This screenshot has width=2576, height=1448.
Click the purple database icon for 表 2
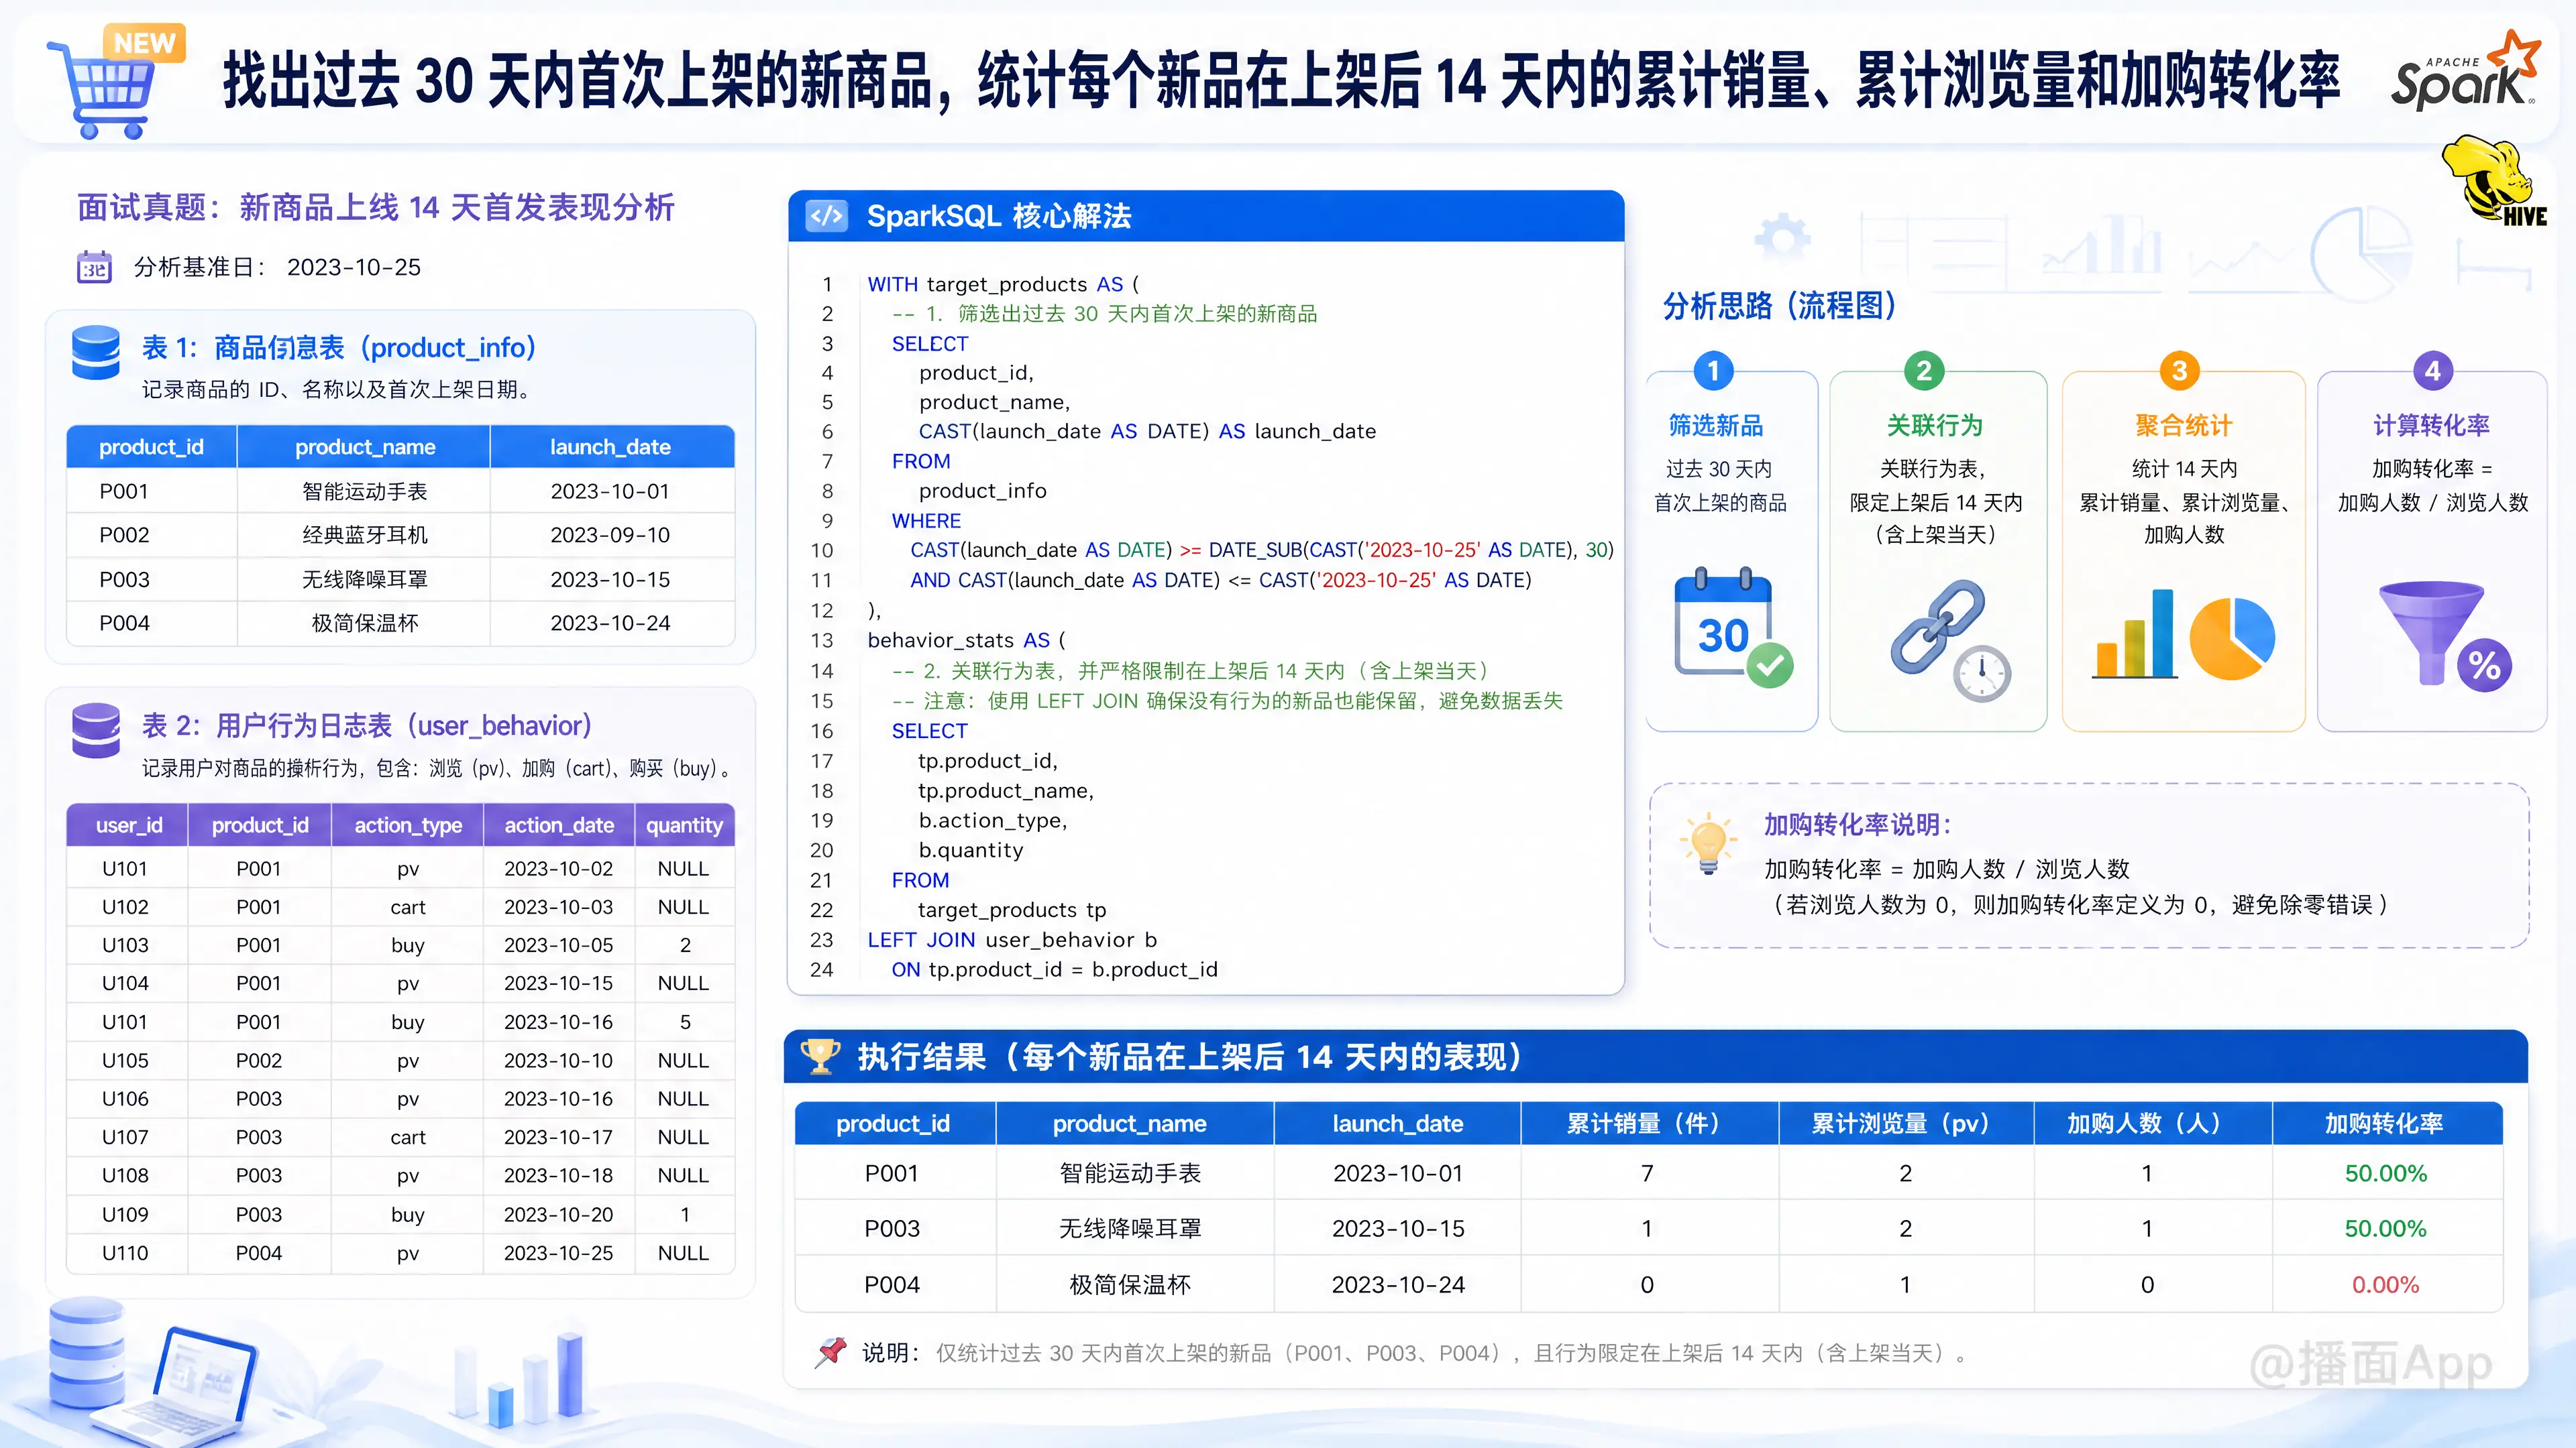pos(96,731)
